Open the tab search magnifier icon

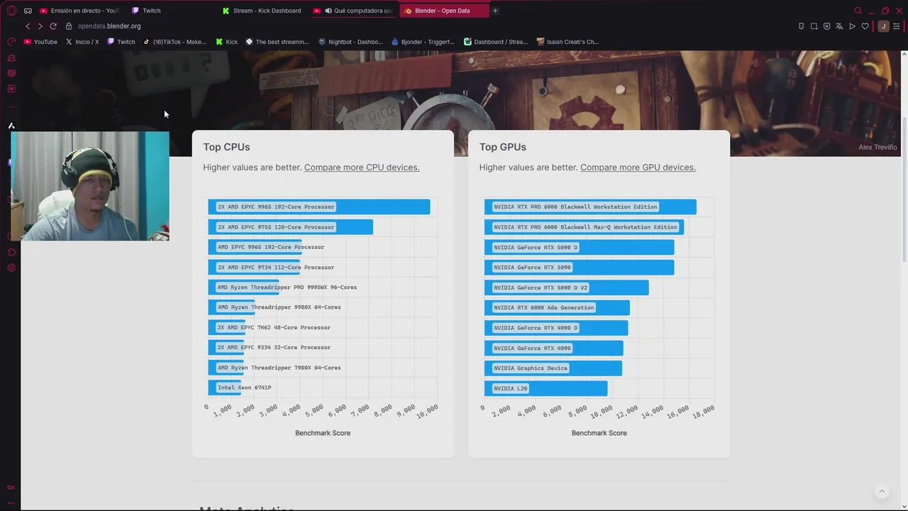tap(858, 11)
